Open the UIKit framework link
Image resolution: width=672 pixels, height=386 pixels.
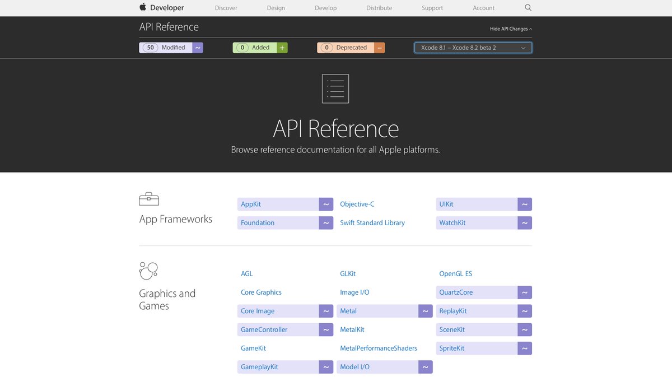(x=446, y=204)
